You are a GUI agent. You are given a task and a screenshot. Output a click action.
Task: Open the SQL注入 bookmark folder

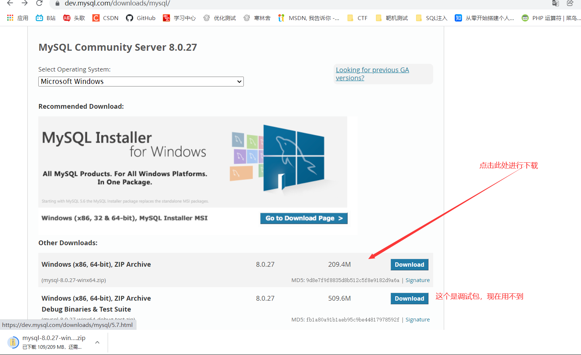431,18
